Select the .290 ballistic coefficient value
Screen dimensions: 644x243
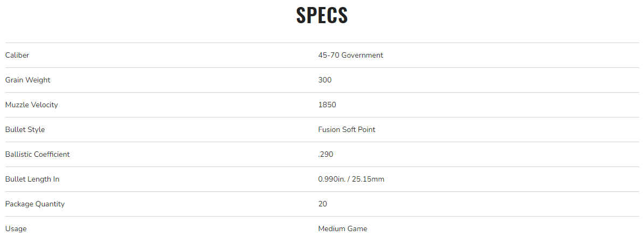[x=326, y=154]
